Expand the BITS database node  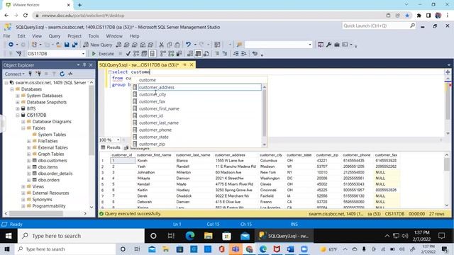tap(17, 108)
